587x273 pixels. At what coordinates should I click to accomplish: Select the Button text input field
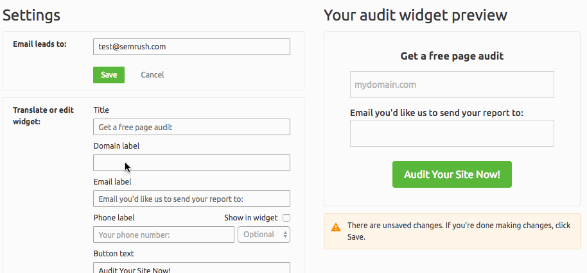pyautogui.click(x=191, y=268)
